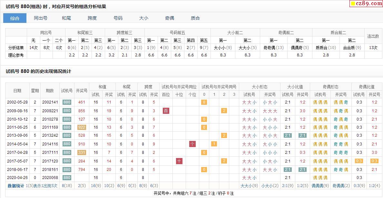
Task: Open the 和尾 tab
Action: (66, 18)
